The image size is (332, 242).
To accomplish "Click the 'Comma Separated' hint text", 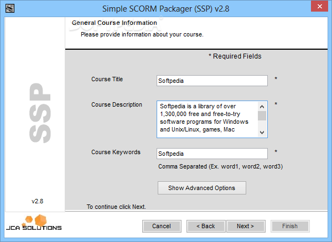I will point(220,166).
